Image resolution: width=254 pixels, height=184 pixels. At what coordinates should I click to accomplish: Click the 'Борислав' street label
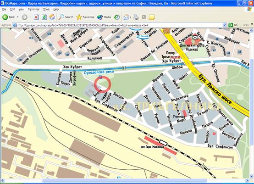tap(86, 44)
